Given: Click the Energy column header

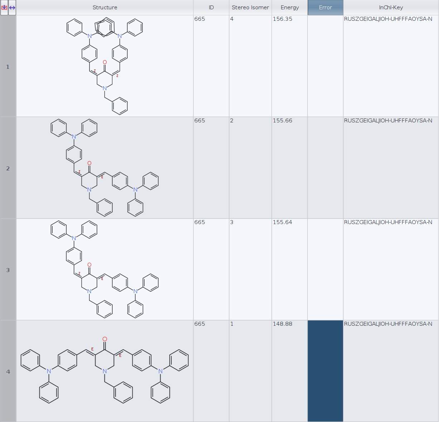Looking at the screenshot, I should pos(289,8).
